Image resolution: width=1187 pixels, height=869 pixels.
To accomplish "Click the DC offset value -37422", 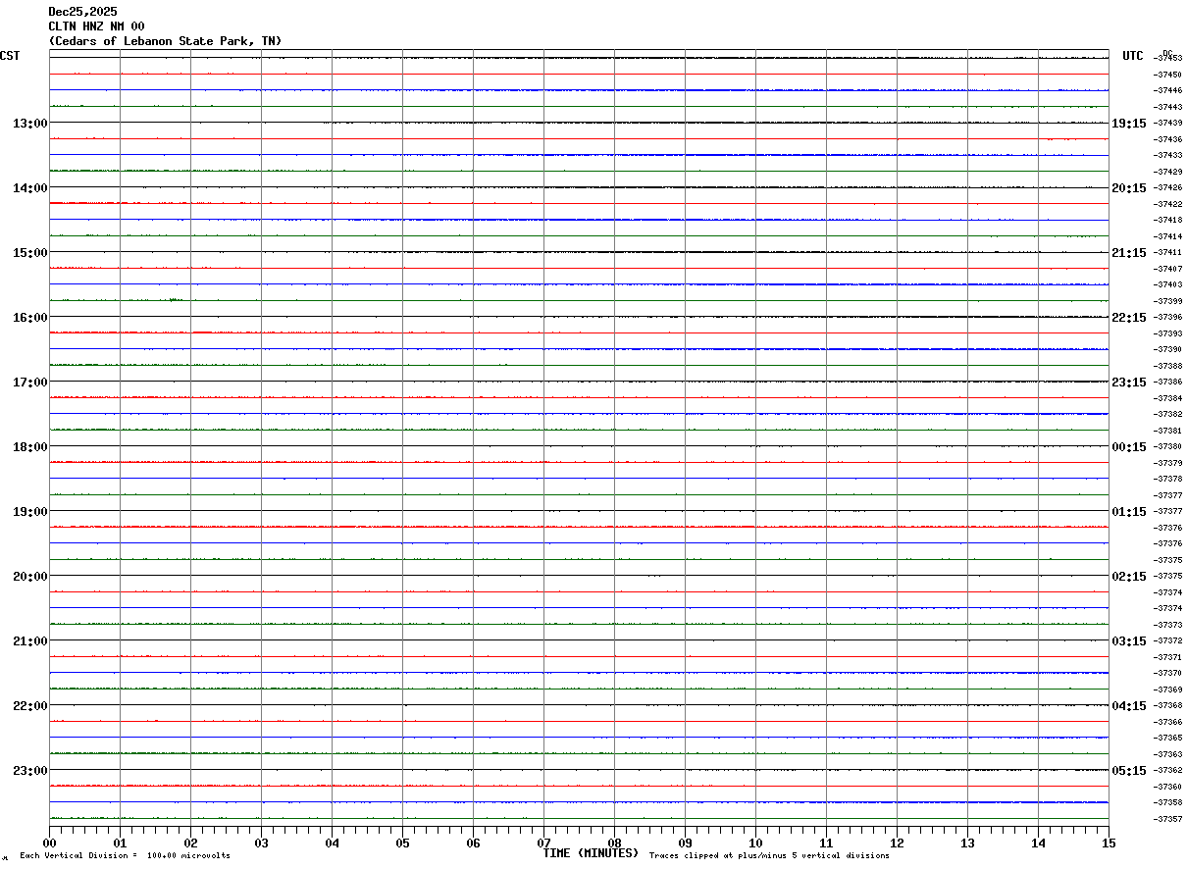I will 1167,204.
